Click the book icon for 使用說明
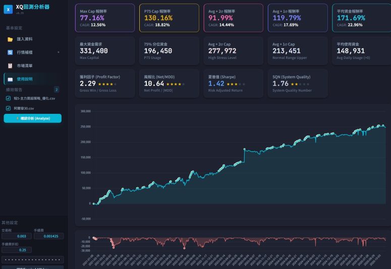The height and width of the screenshot is (269, 391). coord(10,79)
